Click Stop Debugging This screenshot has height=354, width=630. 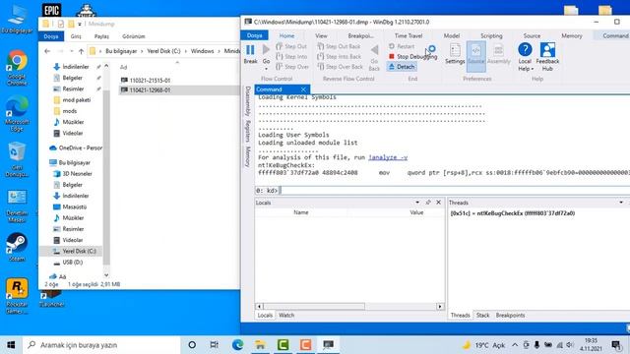(412, 57)
